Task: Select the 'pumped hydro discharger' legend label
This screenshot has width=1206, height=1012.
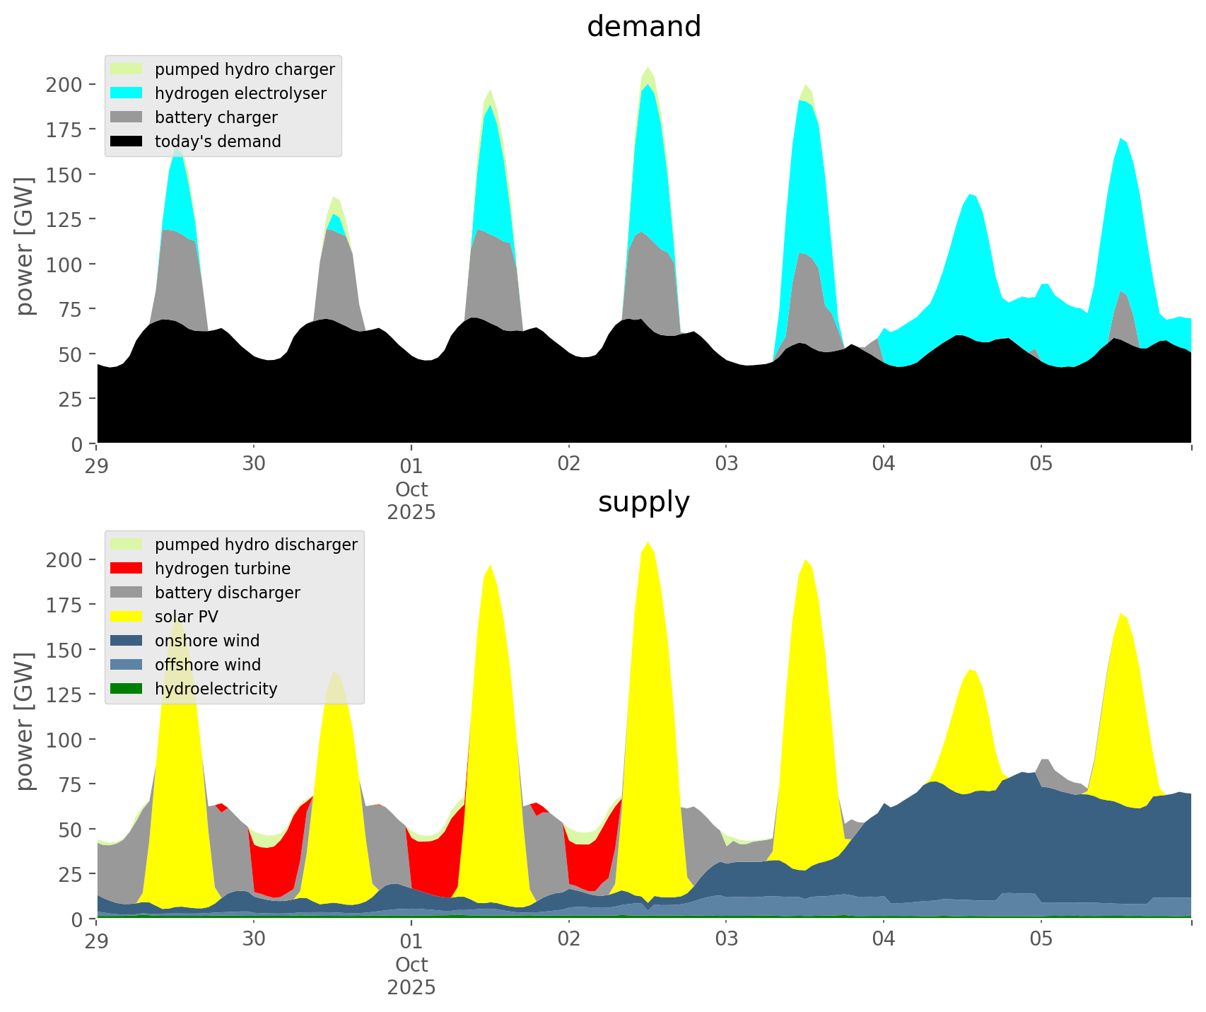Action: [256, 545]
